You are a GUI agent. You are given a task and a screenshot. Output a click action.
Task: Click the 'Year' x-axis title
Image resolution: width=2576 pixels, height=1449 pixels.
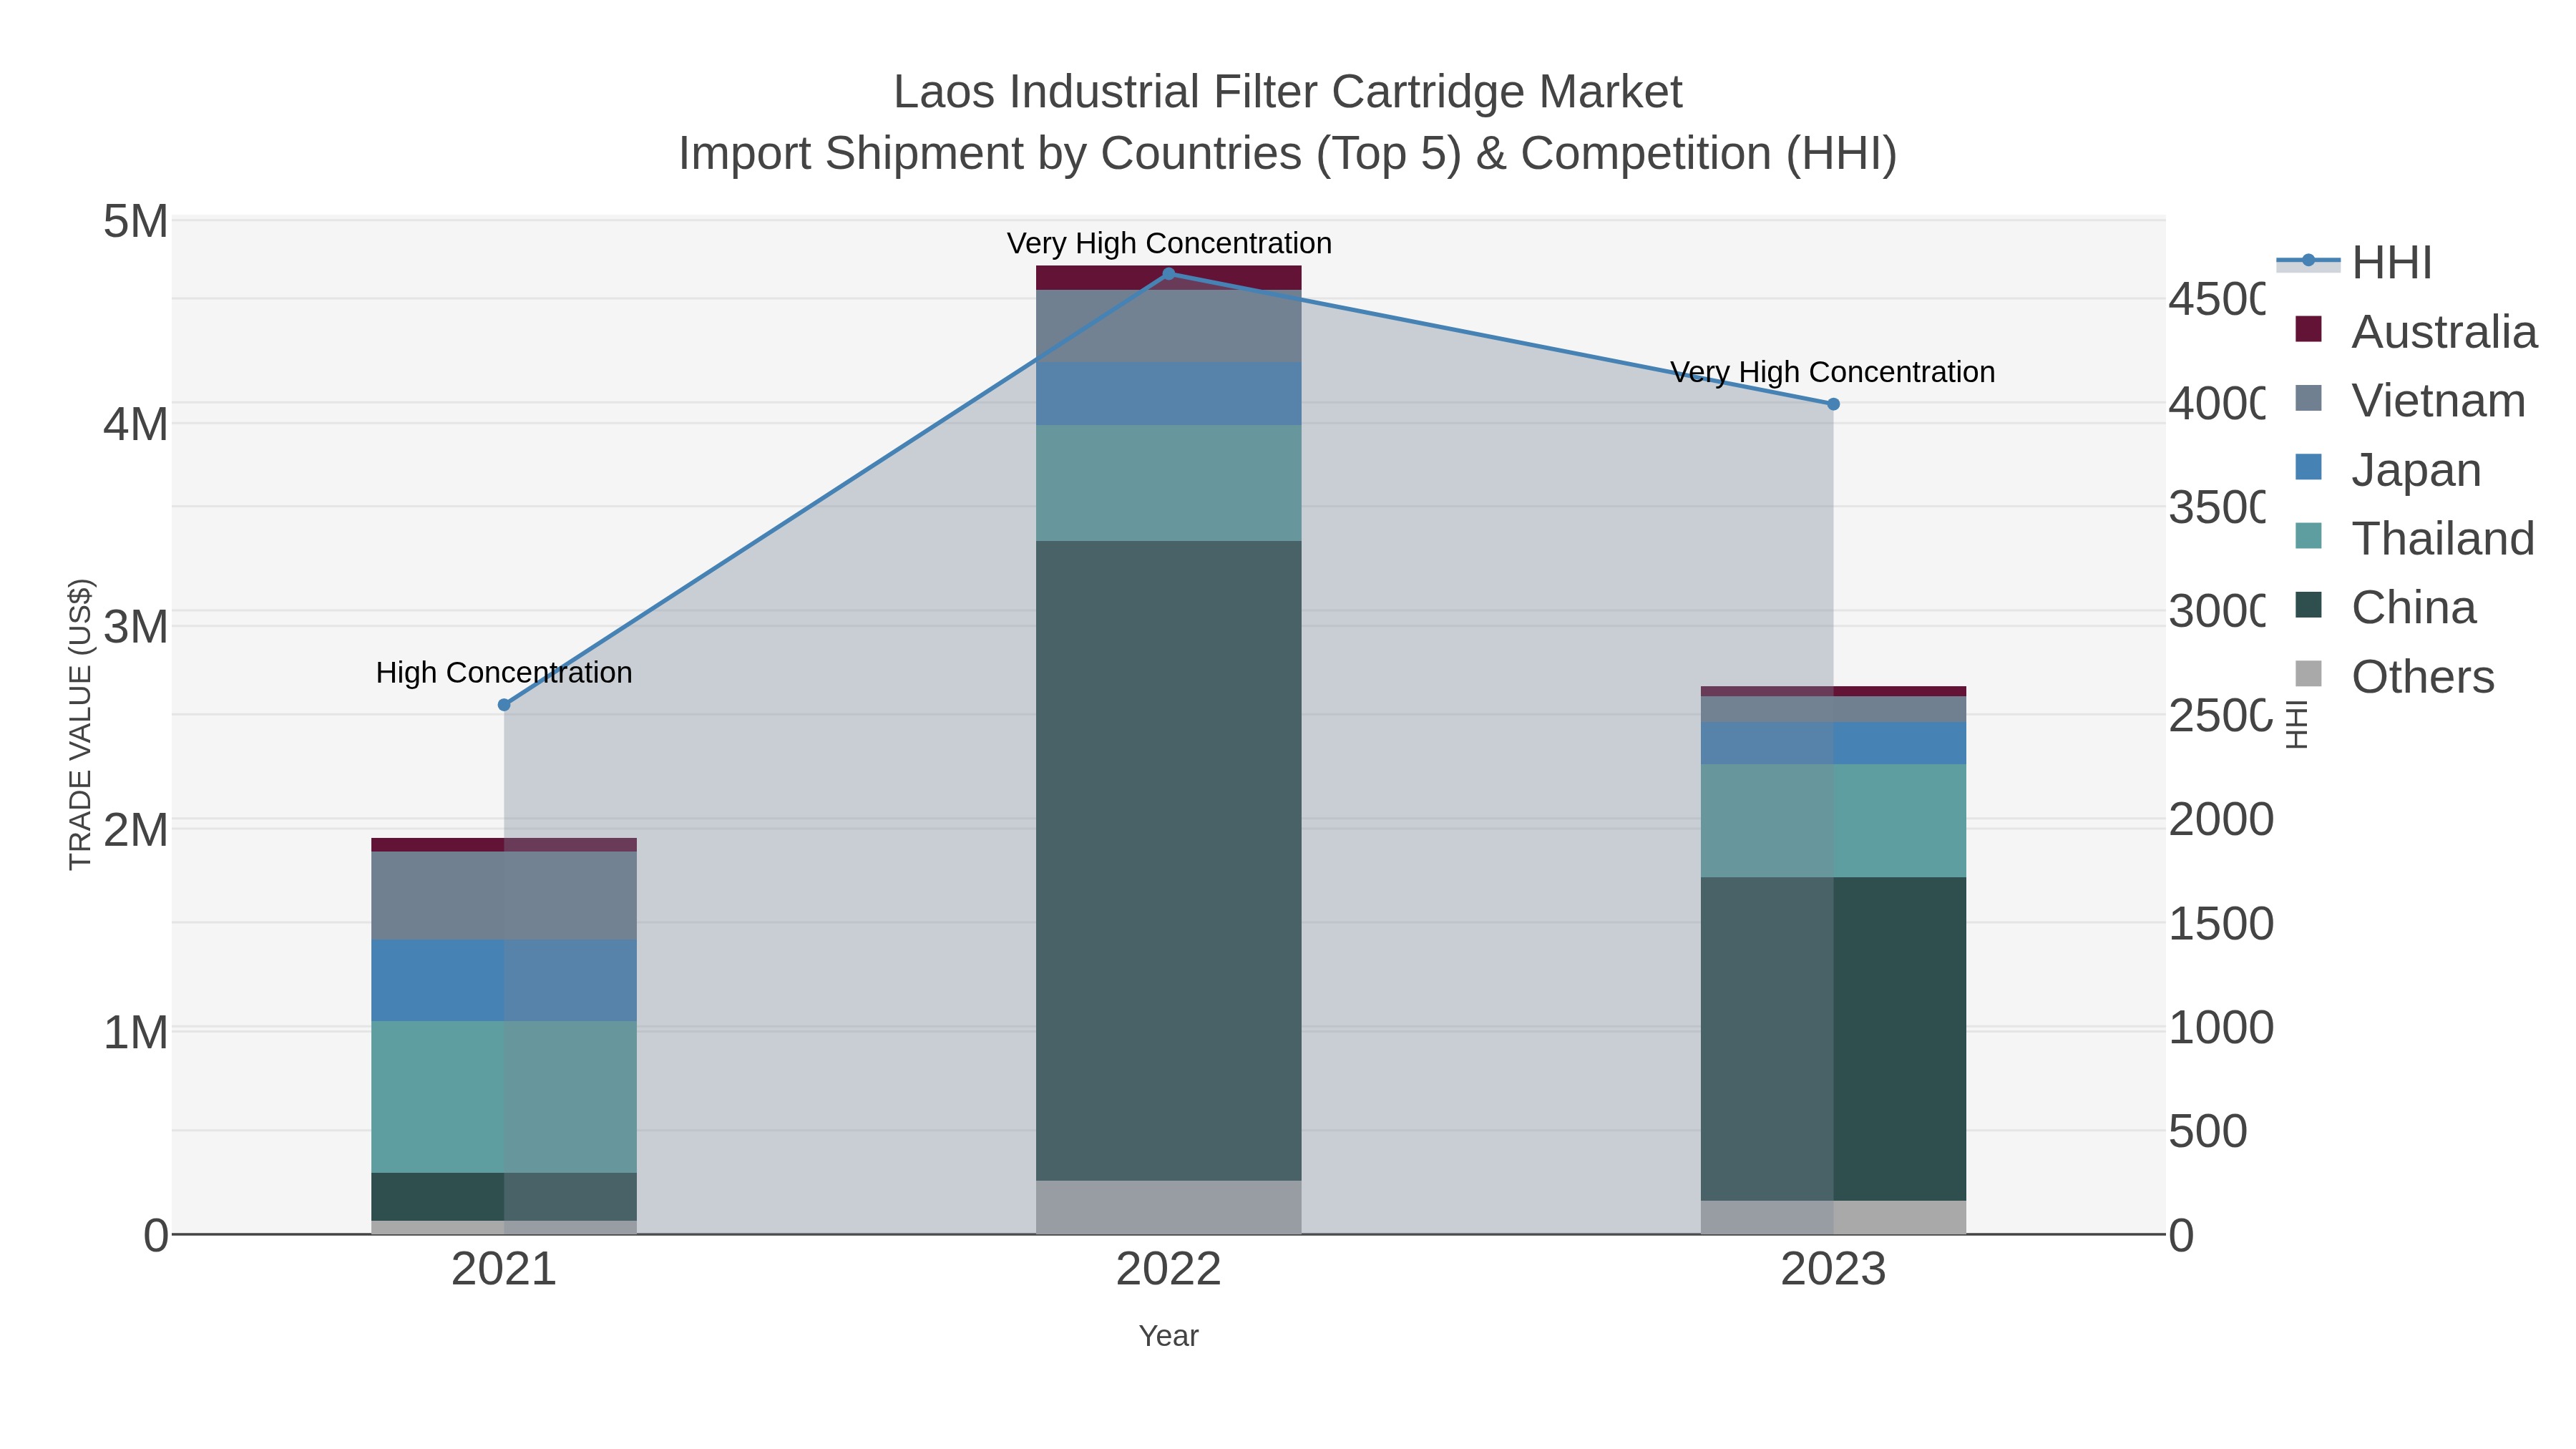click(1169, 1336)
